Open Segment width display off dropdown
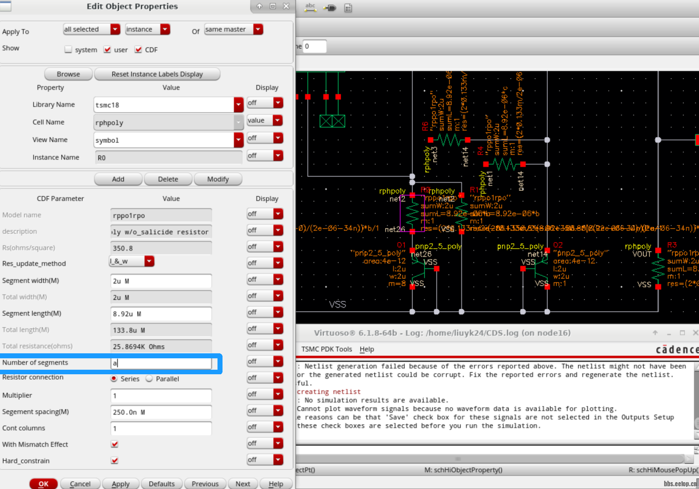Image resolution: width=699 pixels, height=489 pixels. click(264, 280)
